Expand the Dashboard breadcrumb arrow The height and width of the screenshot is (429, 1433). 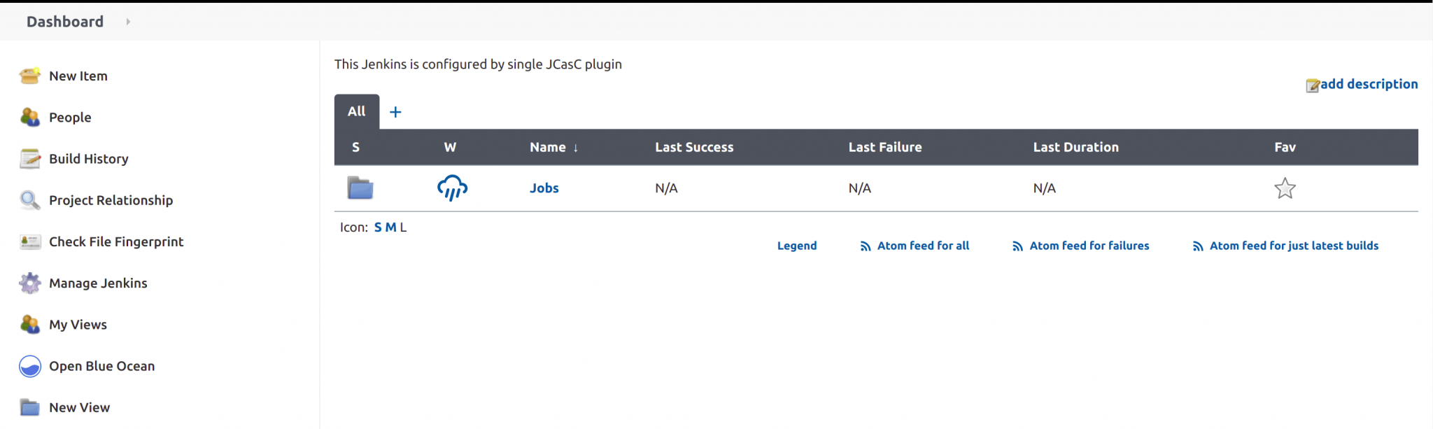click(128, 22)
